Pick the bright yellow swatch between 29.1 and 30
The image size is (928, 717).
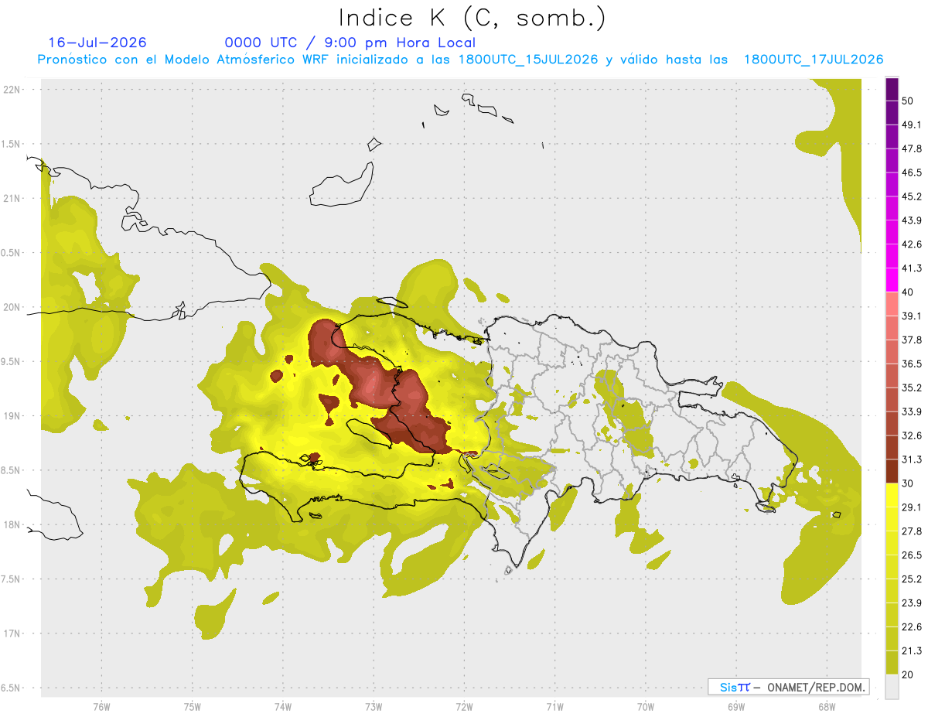[892, 495]
